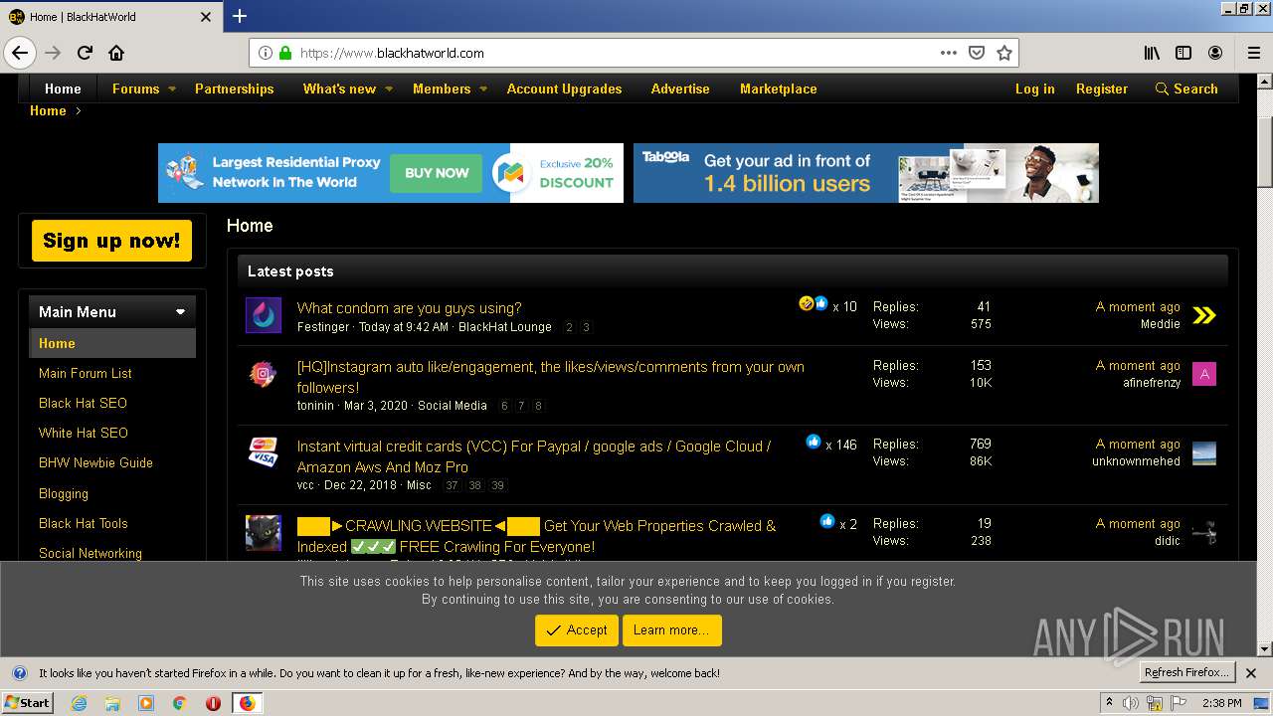The image size is (1273, 716).
Task: Click the Home breadcrumb link
Action: pos(48,110)
